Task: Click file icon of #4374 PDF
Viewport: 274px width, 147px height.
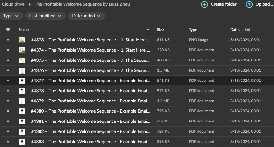Action: [x=22, y=50]
